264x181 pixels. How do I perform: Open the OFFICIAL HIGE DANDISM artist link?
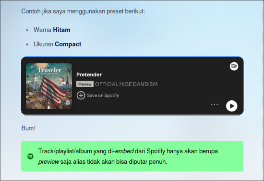point(126,84)
